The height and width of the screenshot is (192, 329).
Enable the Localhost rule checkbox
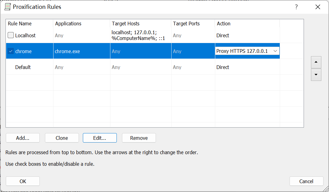[x=11, y=35]
